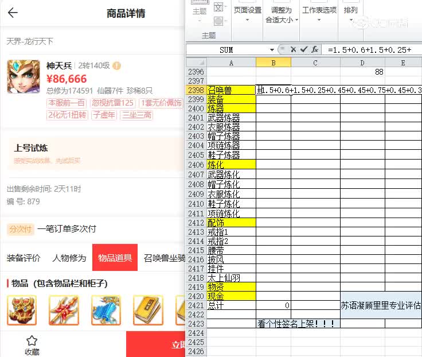Screen dimensions: 422x357
Task: Cancel formula entry with X icon
Action: tap(294, 49)
